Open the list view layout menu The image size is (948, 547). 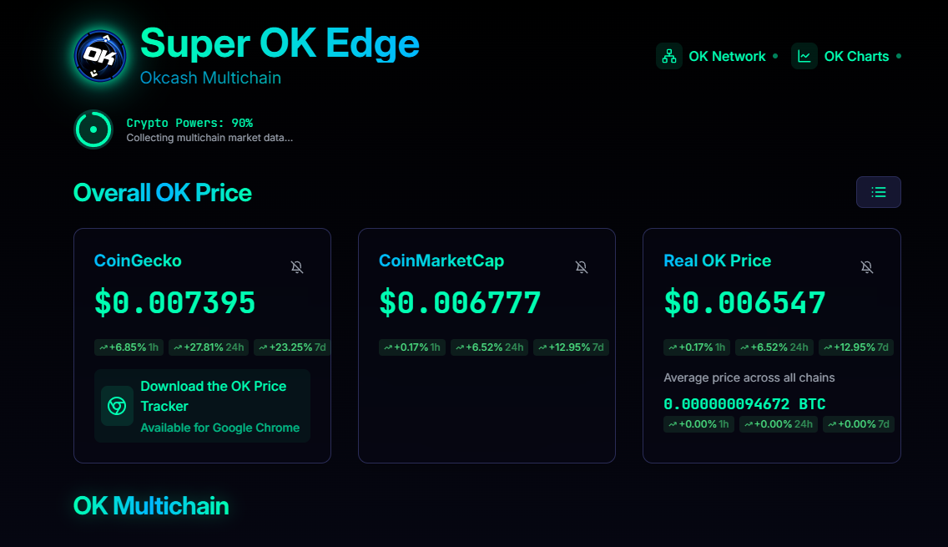[878, 192]
